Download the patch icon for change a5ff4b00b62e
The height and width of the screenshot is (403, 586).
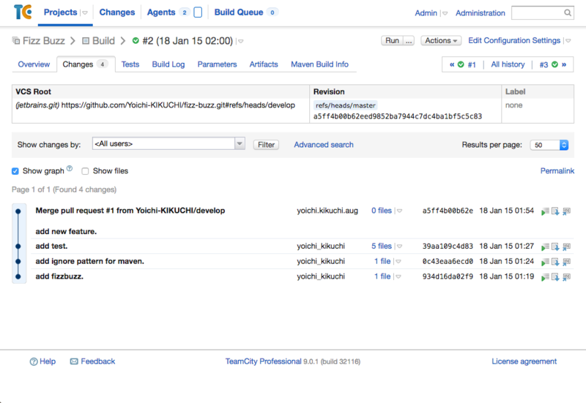click(x=555, y=211)
